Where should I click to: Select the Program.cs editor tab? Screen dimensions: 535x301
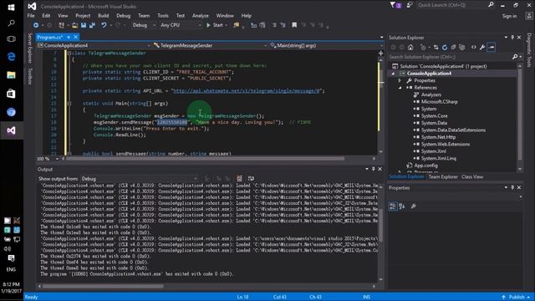point(50,37)
